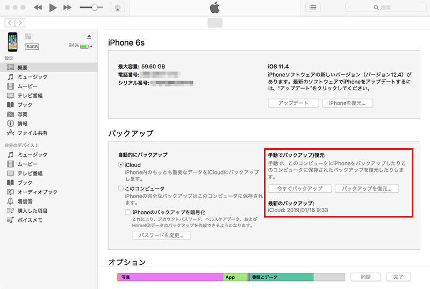Screen dimensions: 430x289
Task: Click the iPhone 6s heading
Action: (x=126, y=43)
